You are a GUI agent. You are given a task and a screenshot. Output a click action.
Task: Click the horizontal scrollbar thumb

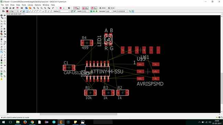point(78,114)
